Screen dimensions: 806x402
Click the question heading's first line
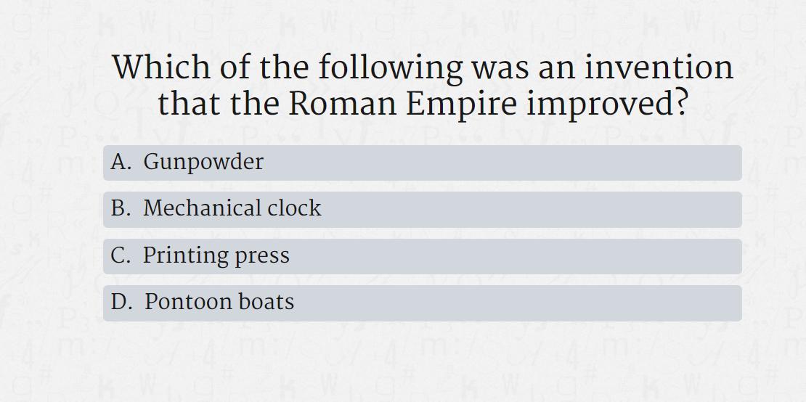[x=423, y=67]
